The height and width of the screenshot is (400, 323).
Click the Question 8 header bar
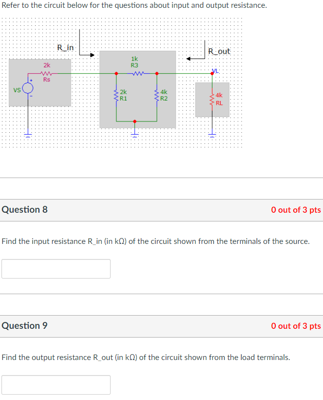coord(25,209)
